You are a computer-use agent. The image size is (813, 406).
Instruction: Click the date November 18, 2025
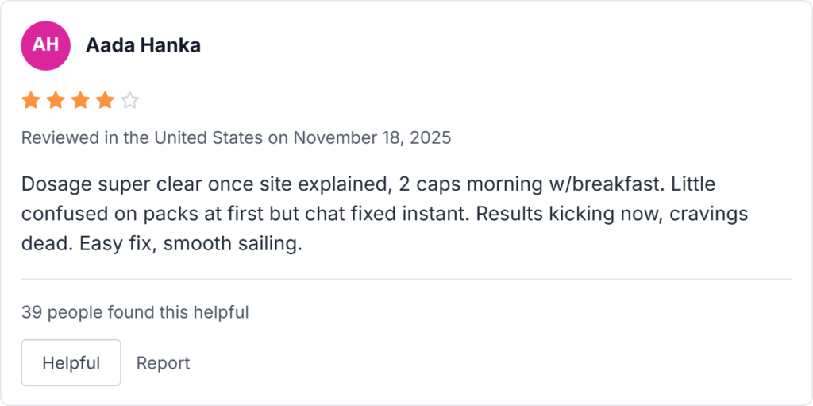tap(372, 137)
